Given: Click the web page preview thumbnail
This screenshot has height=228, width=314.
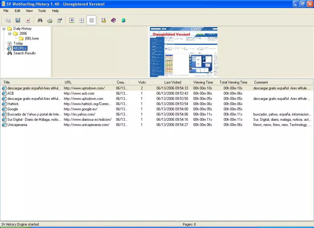Looking at the screenshot, I should 183,52.
